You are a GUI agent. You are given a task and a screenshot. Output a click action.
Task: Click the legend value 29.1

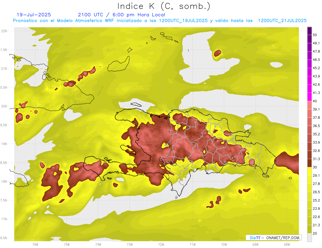coord(316,175)
